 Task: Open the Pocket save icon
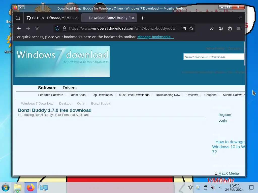coord(212,29)
